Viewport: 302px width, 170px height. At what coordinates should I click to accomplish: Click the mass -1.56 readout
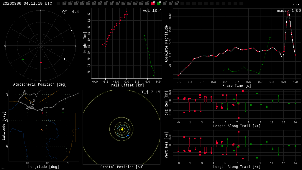pos(289,11)
